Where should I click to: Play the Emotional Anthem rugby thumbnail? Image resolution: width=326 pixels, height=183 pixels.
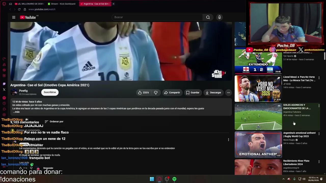258,145
